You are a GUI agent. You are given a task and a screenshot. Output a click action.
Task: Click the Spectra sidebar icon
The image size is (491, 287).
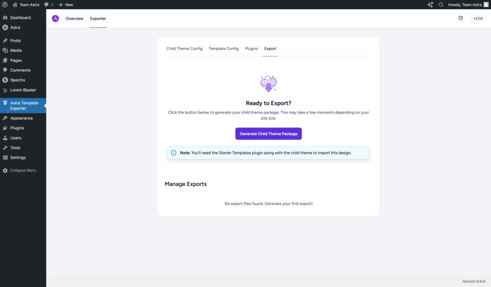(5, 80)
